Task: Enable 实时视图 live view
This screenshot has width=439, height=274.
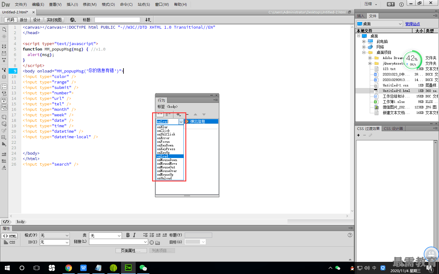Action: pyautogui.click(x=54, y=20)
